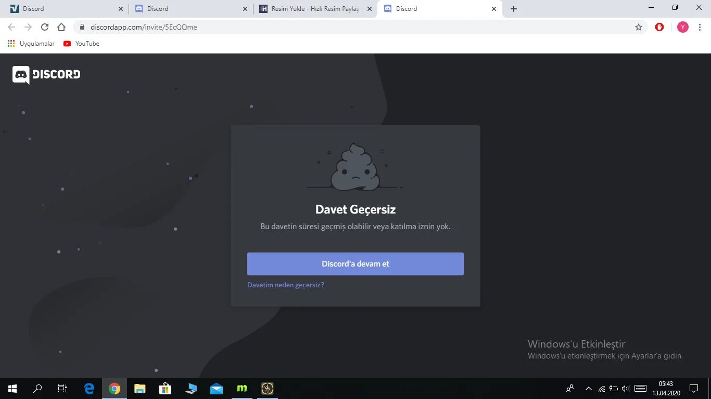
Task: Open Task View
Action: (62, 389)
